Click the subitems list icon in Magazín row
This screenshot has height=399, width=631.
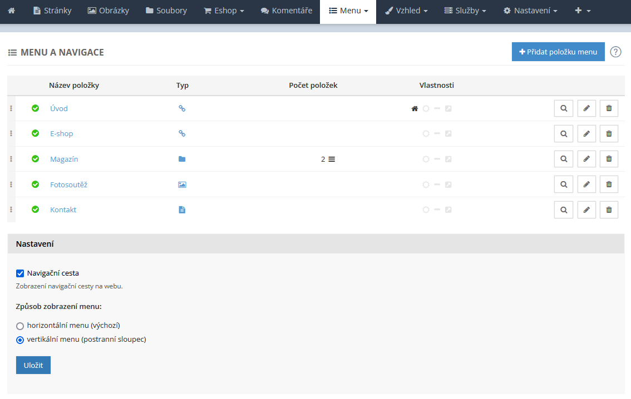332,159
